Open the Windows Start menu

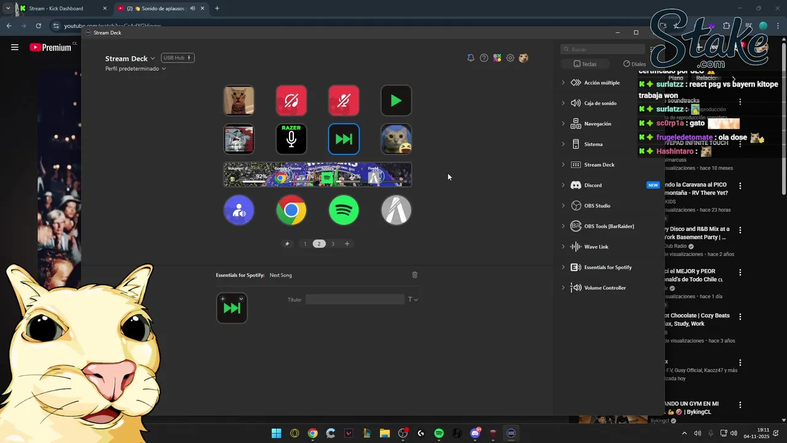277,433
